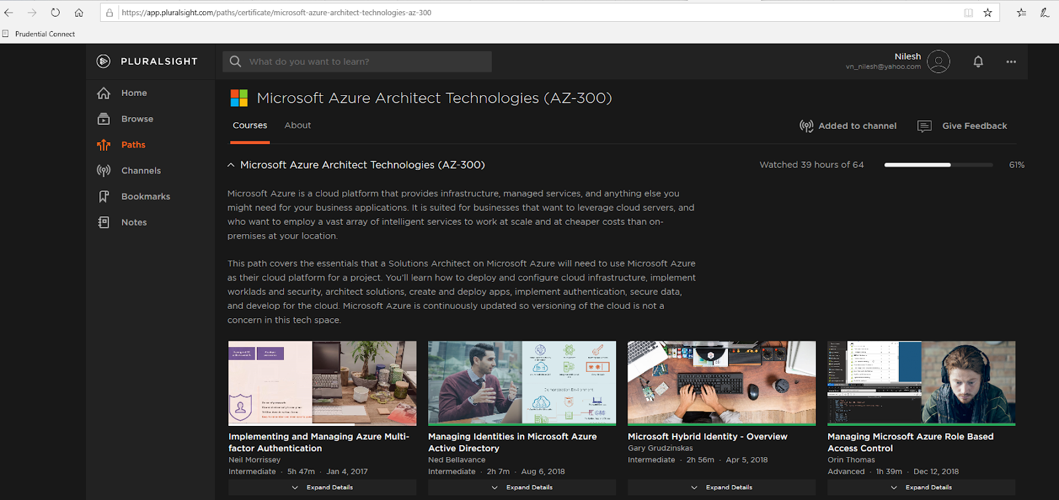Click the search magnifier icon

235,62
